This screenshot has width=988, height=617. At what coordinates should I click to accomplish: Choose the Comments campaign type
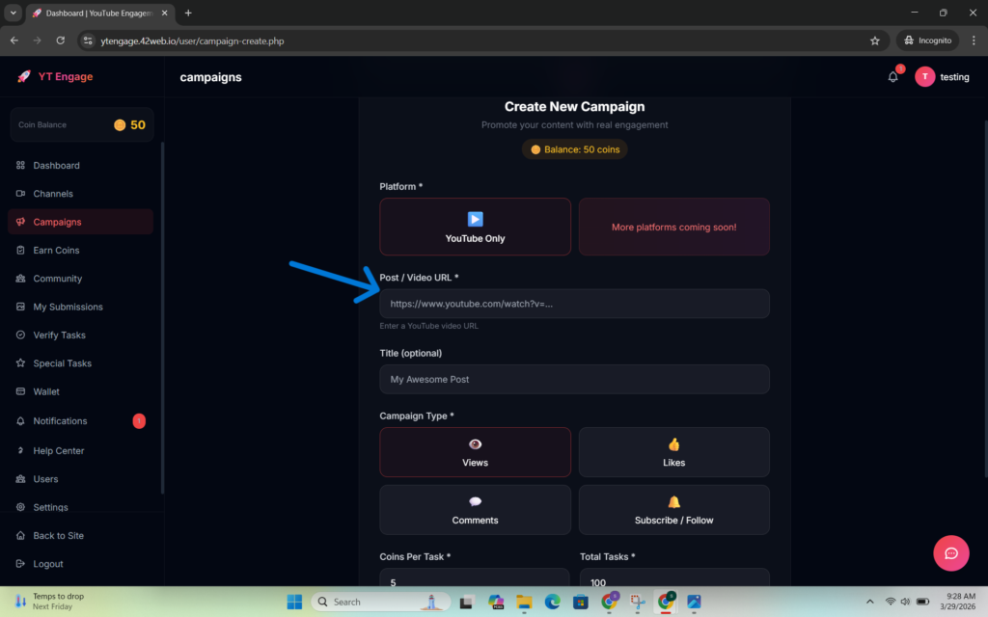click(x=475, y=510)
